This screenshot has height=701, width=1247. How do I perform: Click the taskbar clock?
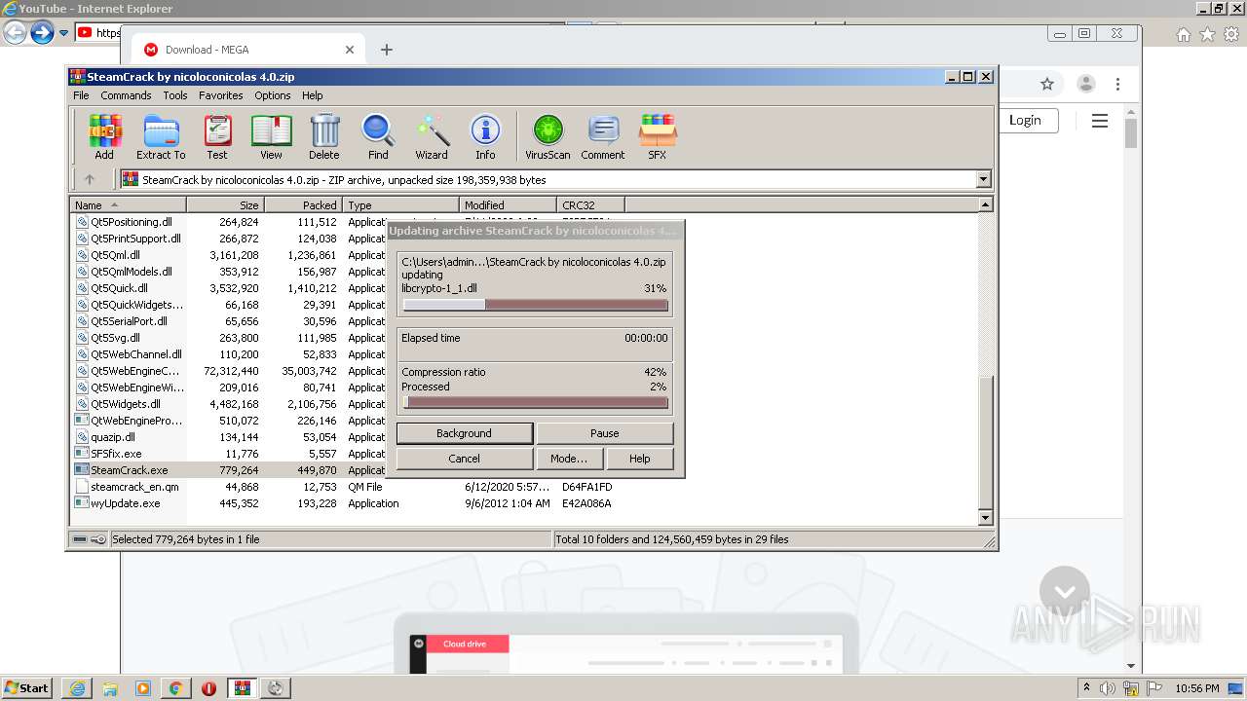click(1197, 688)
